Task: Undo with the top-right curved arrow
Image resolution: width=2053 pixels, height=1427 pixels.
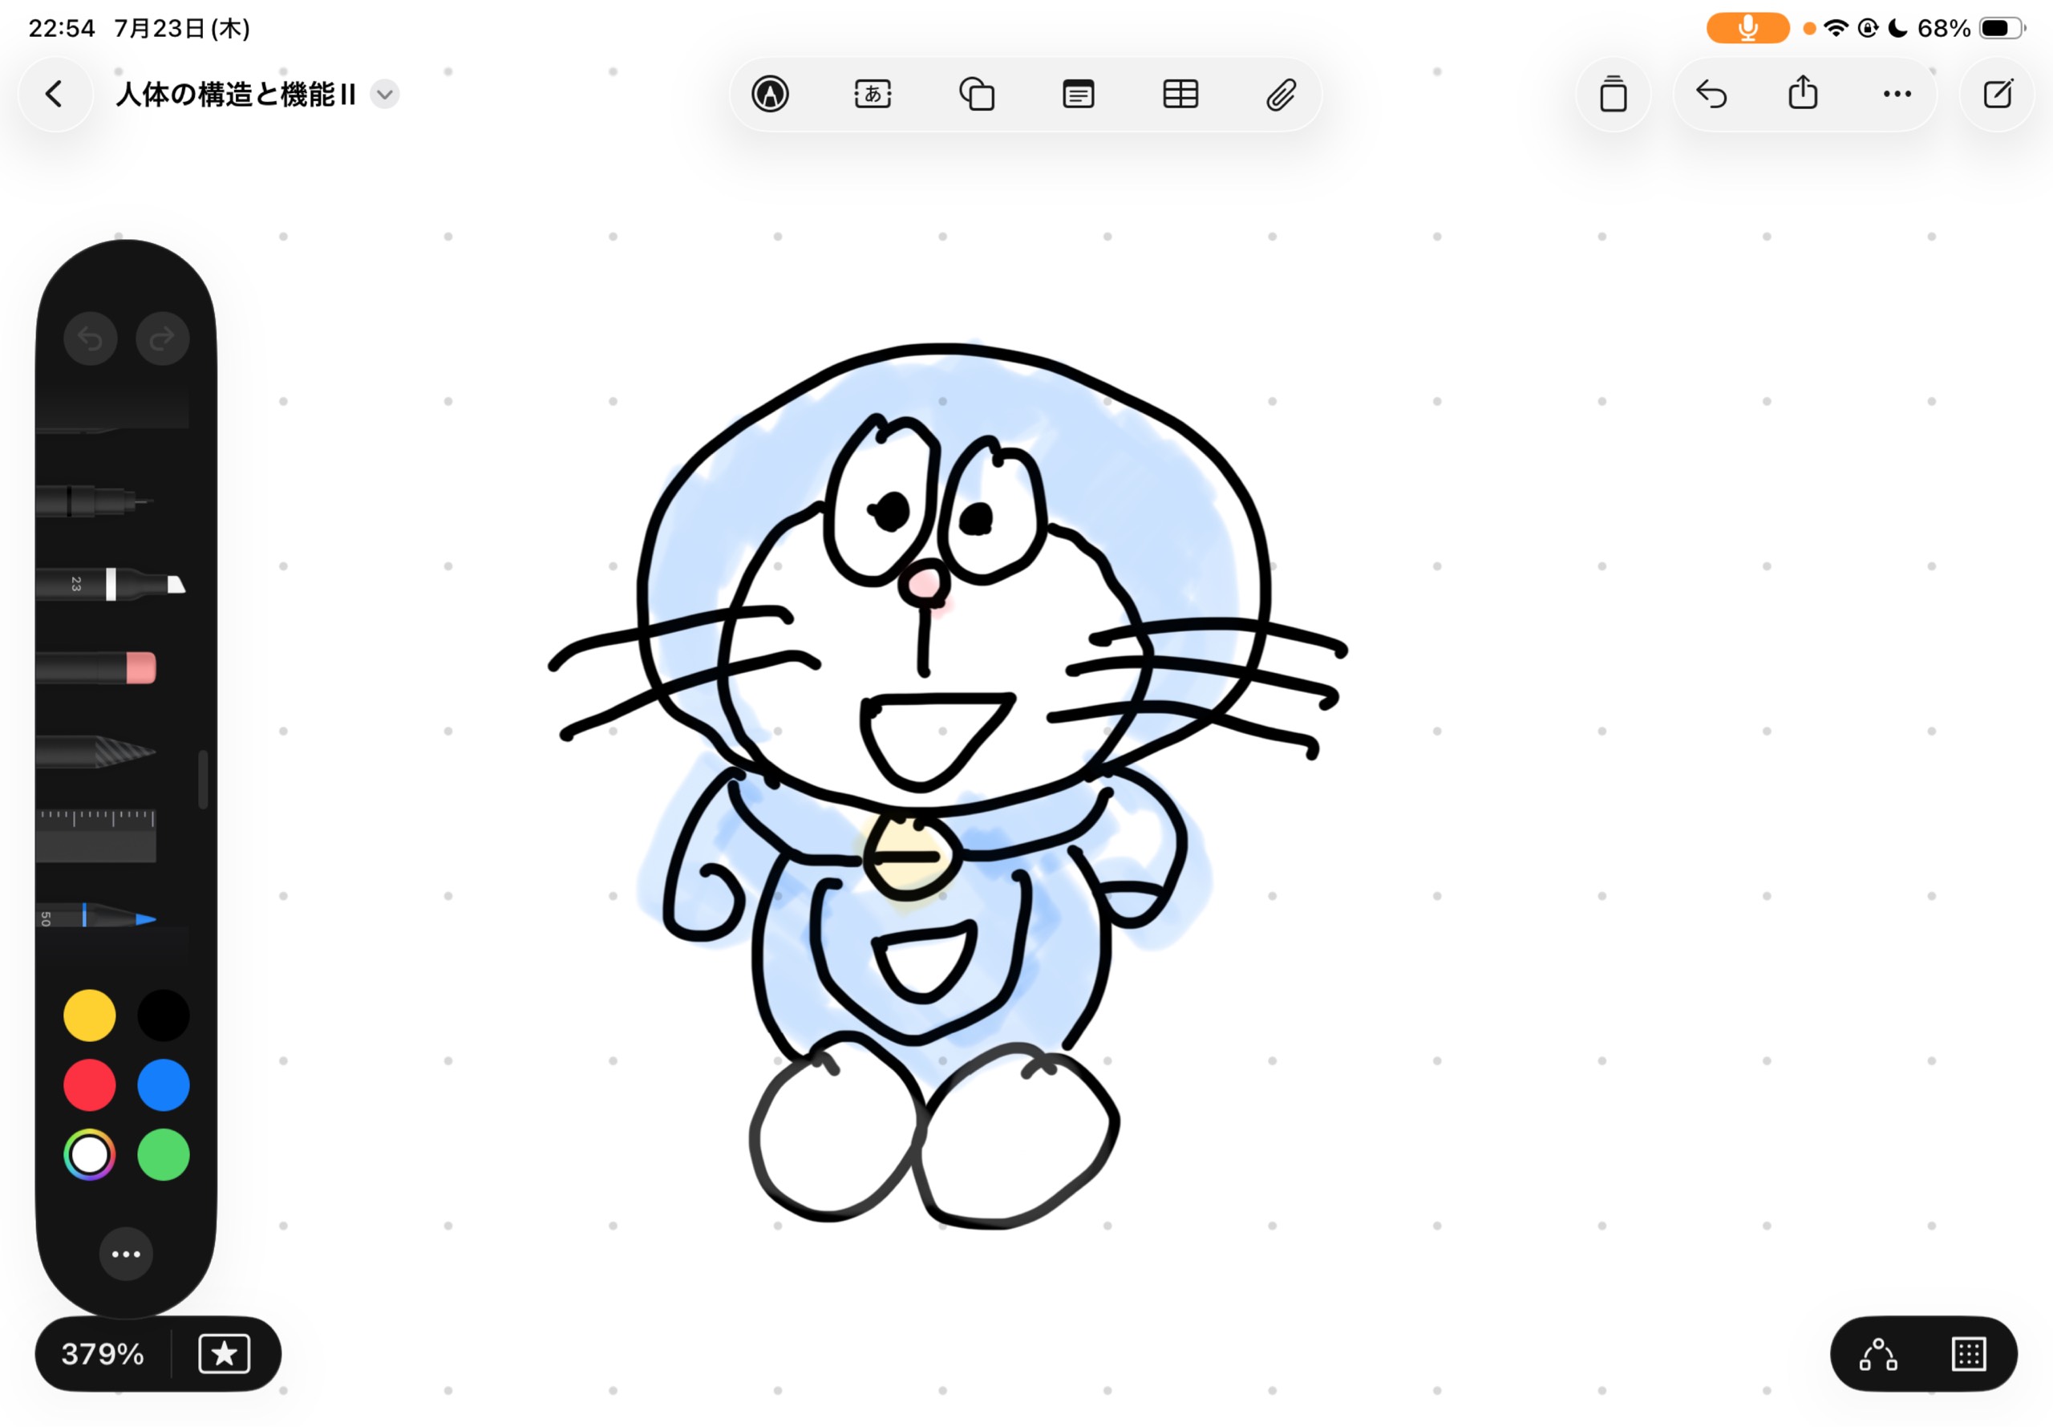Action: [1711, 94]
